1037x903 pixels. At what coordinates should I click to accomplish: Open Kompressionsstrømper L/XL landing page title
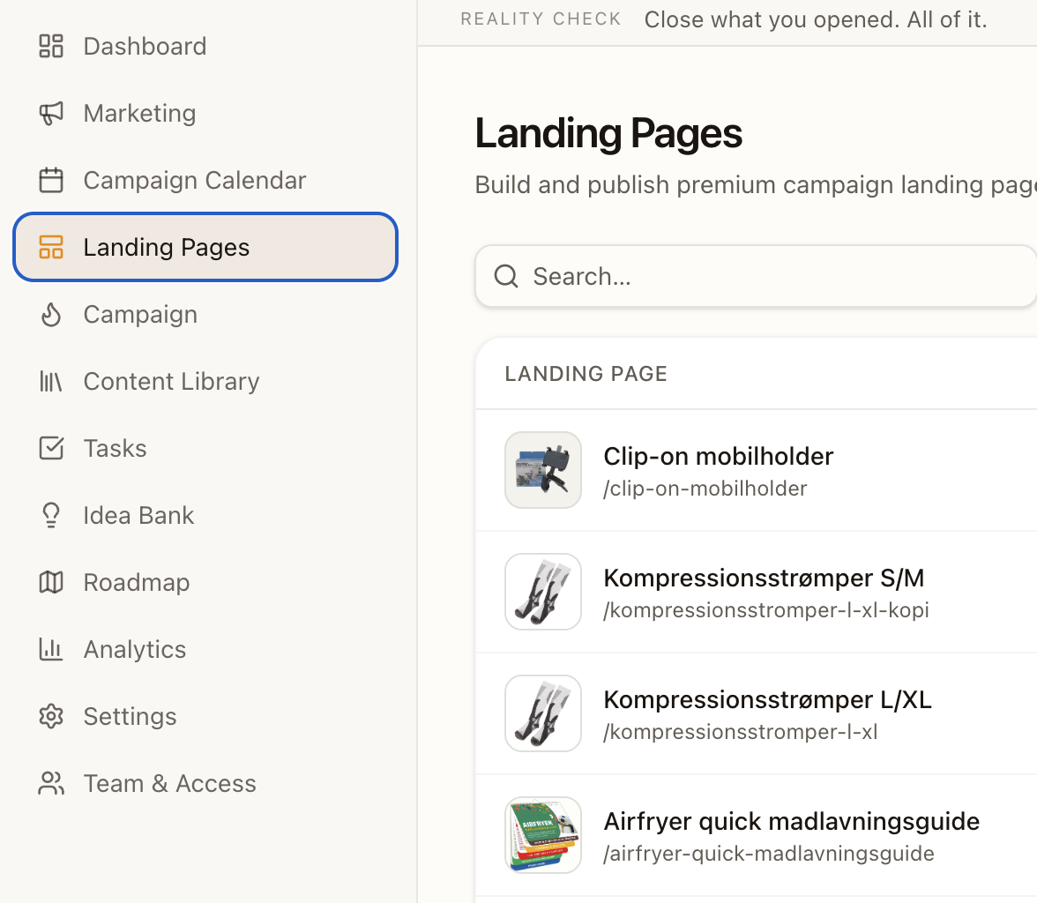[x=767, y=699]
